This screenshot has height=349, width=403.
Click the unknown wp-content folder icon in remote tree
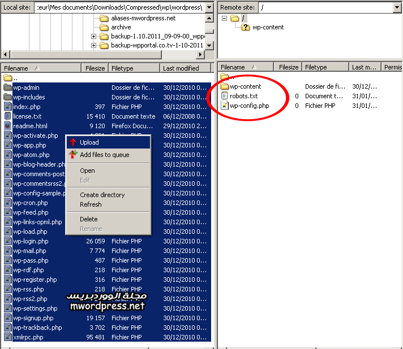coord(245,27)
